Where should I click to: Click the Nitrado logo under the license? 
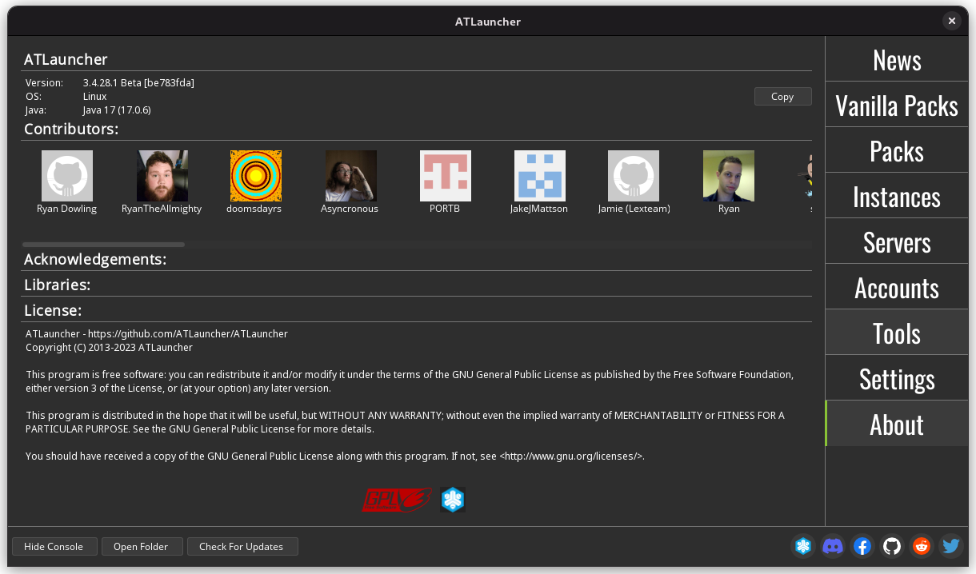coord(453,500)
